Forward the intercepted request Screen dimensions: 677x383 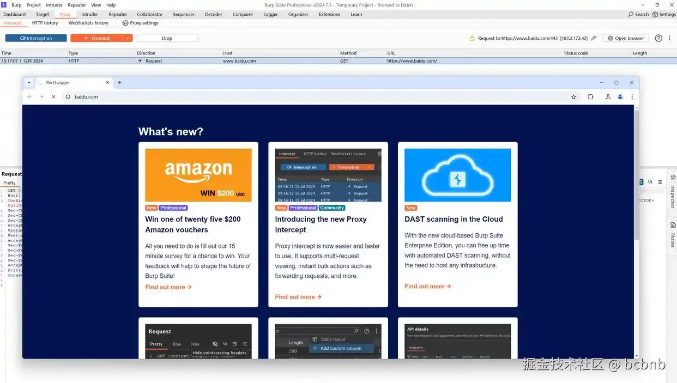pos(96,38)
